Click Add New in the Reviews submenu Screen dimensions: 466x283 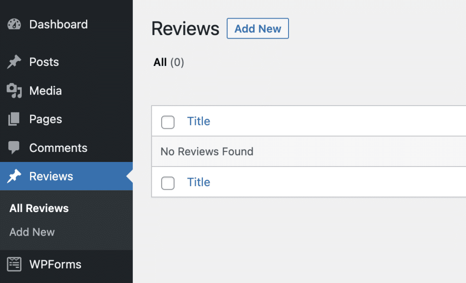click(32, 232)
